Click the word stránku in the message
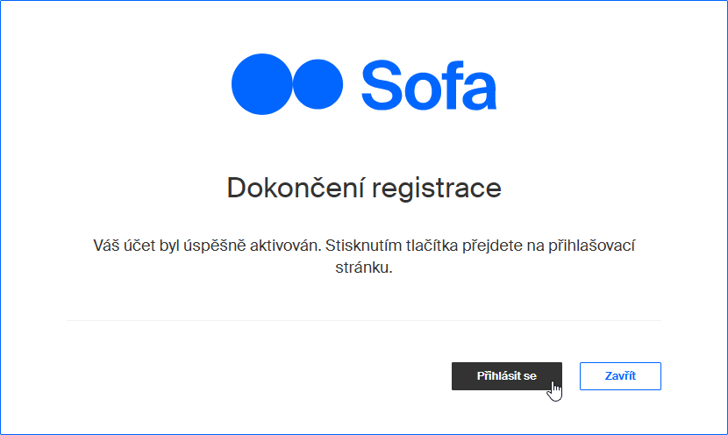The image size is (728, 435). (363, 267)
